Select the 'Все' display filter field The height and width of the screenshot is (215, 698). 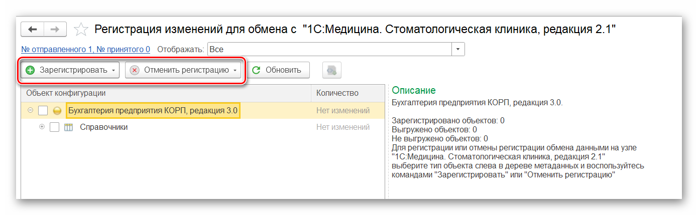pyautogui.click(x=329, y=49)
